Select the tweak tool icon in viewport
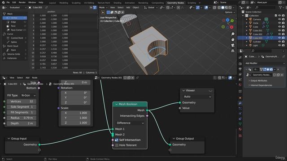287x161 pixels. click(103, 12)
